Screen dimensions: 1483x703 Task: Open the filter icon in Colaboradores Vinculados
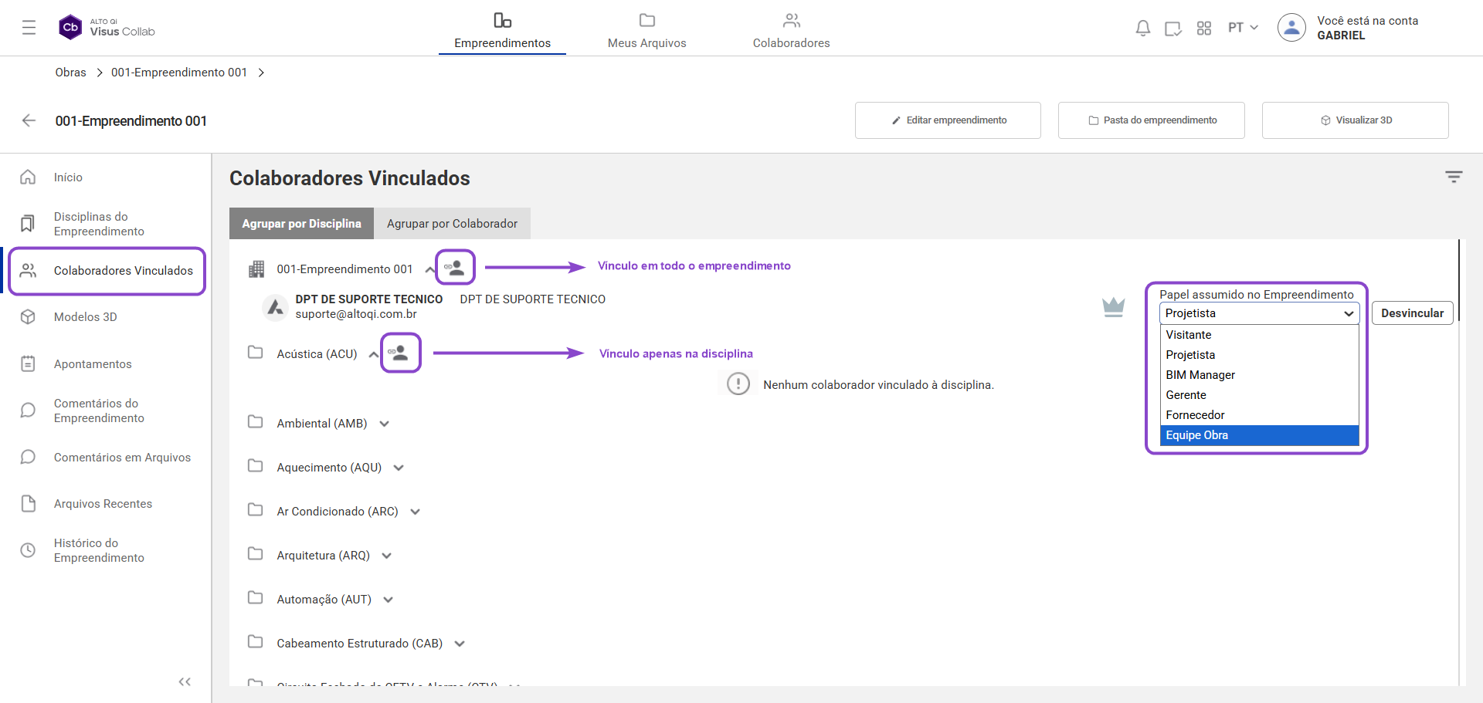1454,177
